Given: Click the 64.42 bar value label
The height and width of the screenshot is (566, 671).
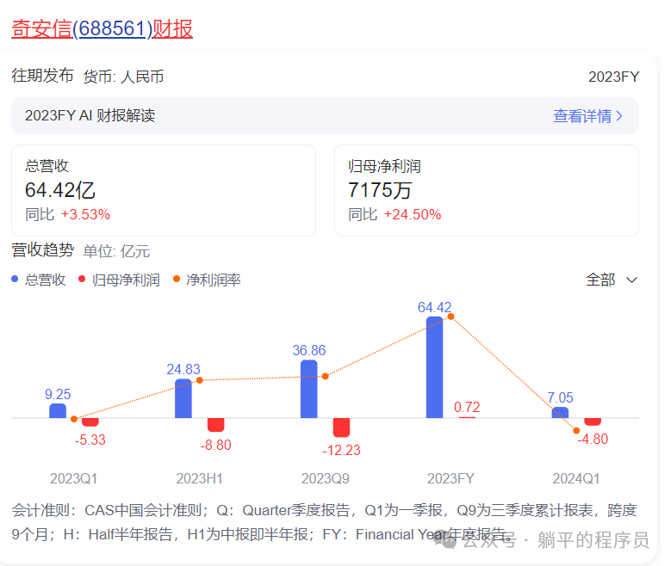Looking at the screenshot, I should pos(434,307).
